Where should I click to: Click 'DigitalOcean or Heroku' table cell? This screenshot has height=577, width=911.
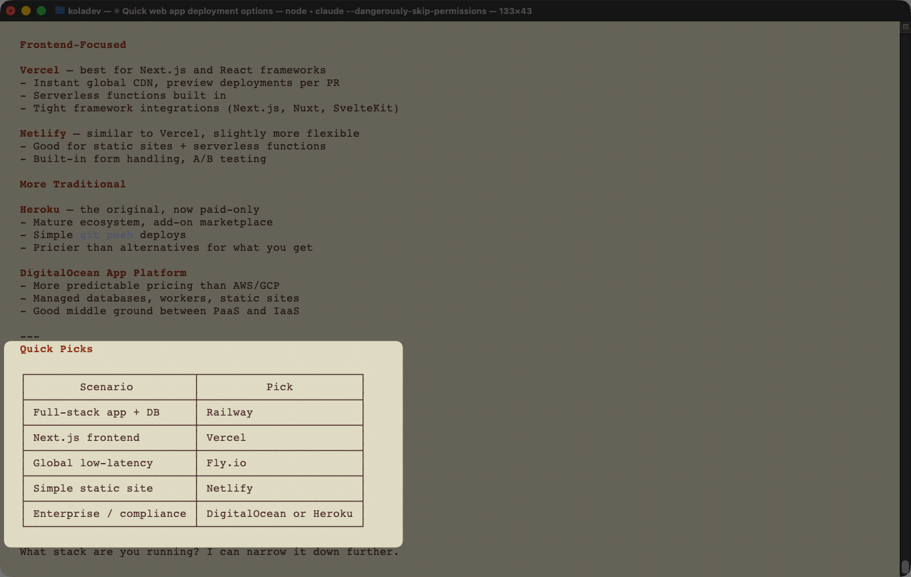click(x=279, y=514)
